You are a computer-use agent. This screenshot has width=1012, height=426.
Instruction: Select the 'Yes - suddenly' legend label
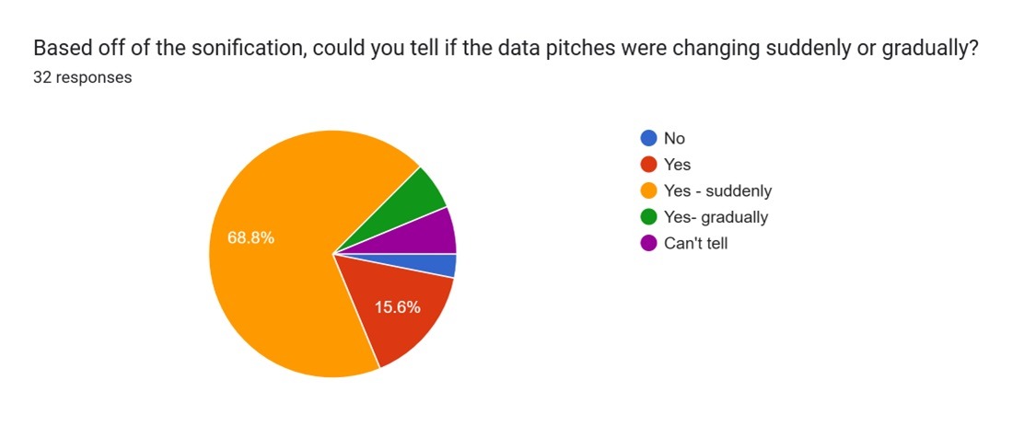(x=717, y=191)
